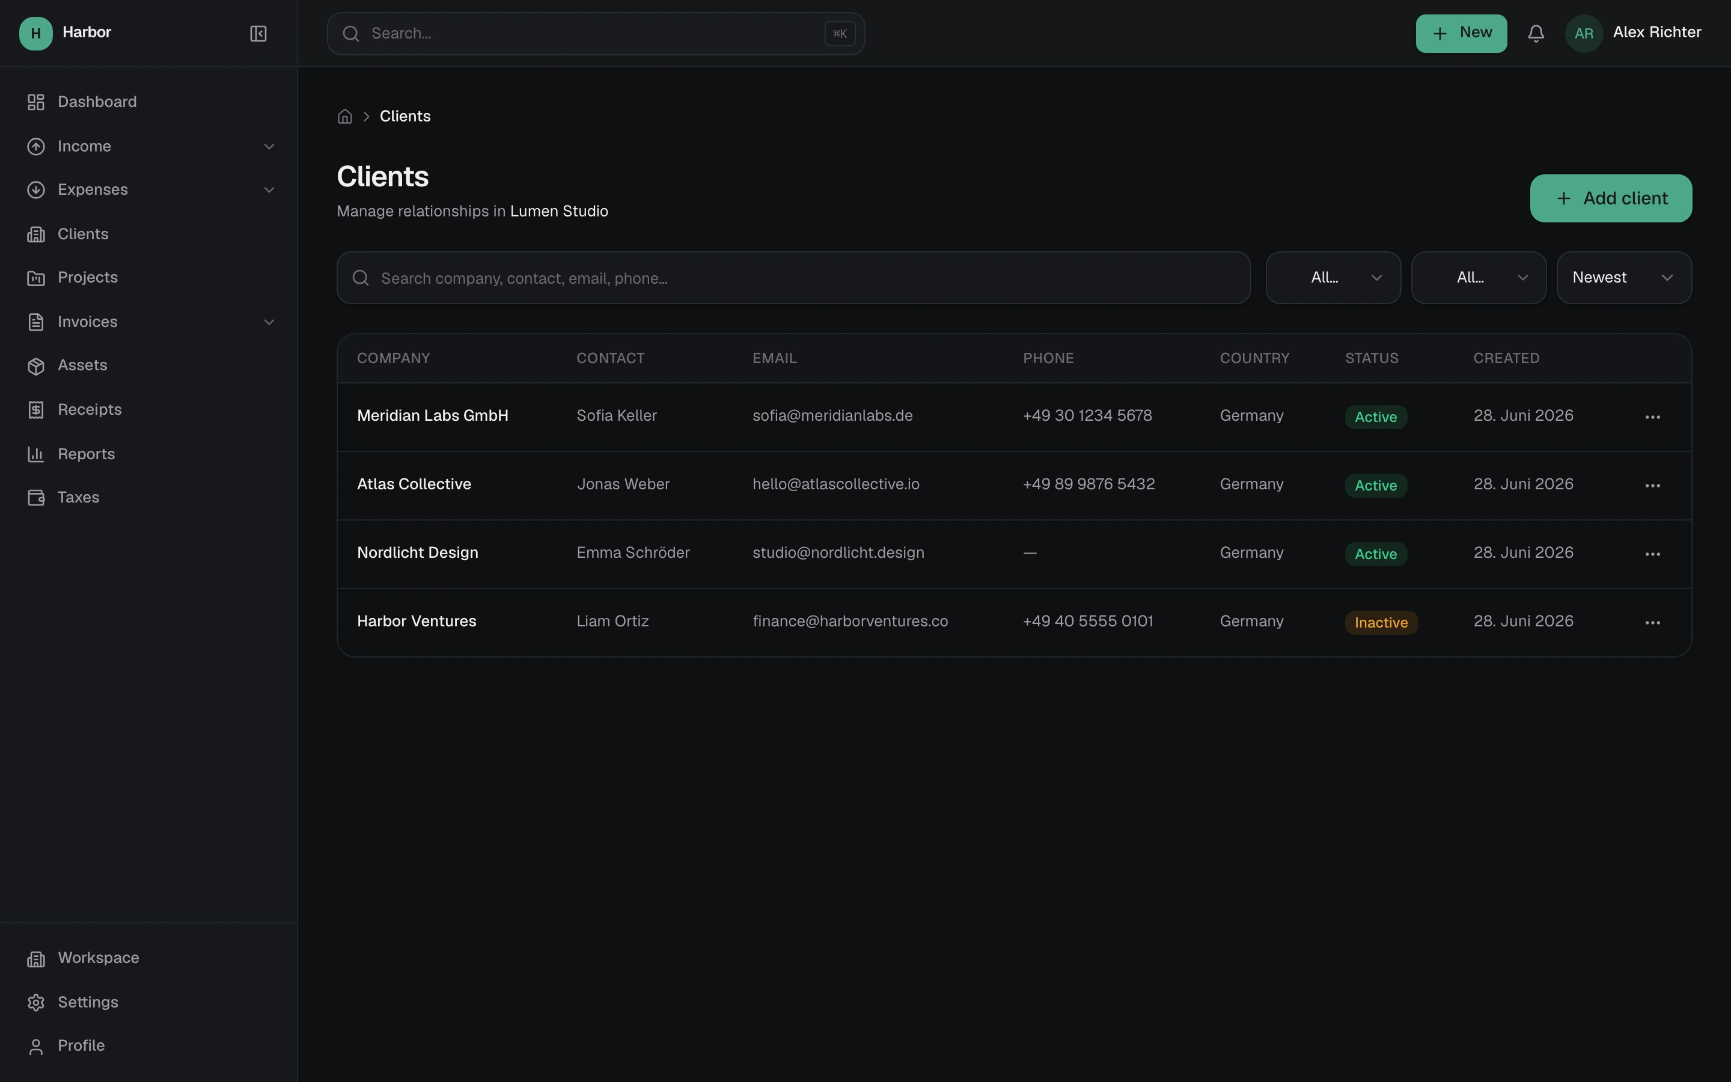The width and height of the screenshot is (1731, 1082).
Task: Click Meridian Labs GmbH company name
Action: point(433,416)
